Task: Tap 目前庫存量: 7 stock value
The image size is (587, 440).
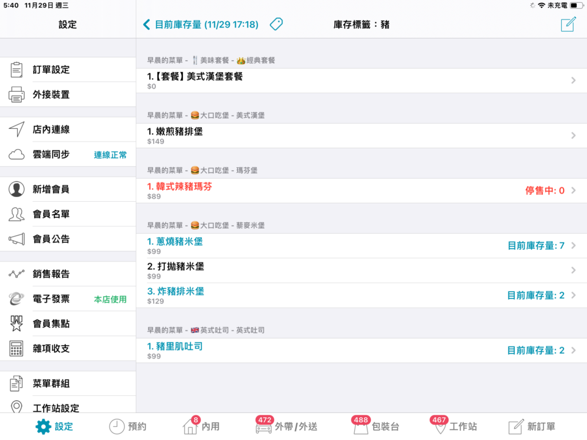Action: [x=536, y=245]
